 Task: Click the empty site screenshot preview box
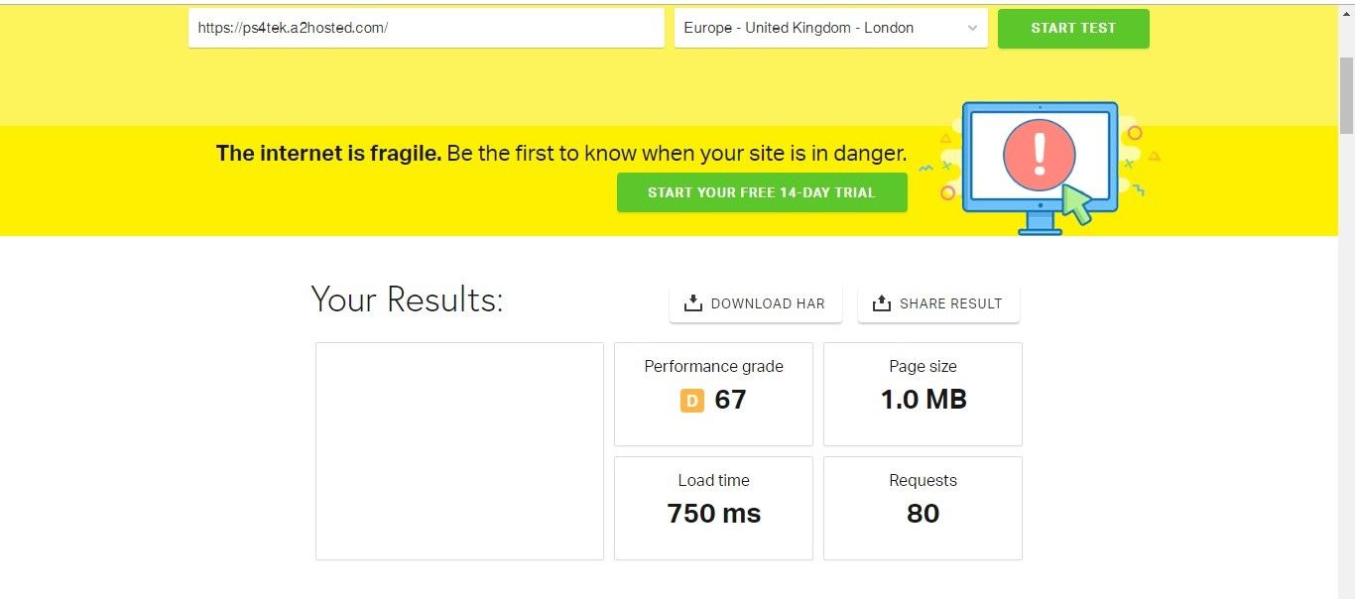pos(459,451)
